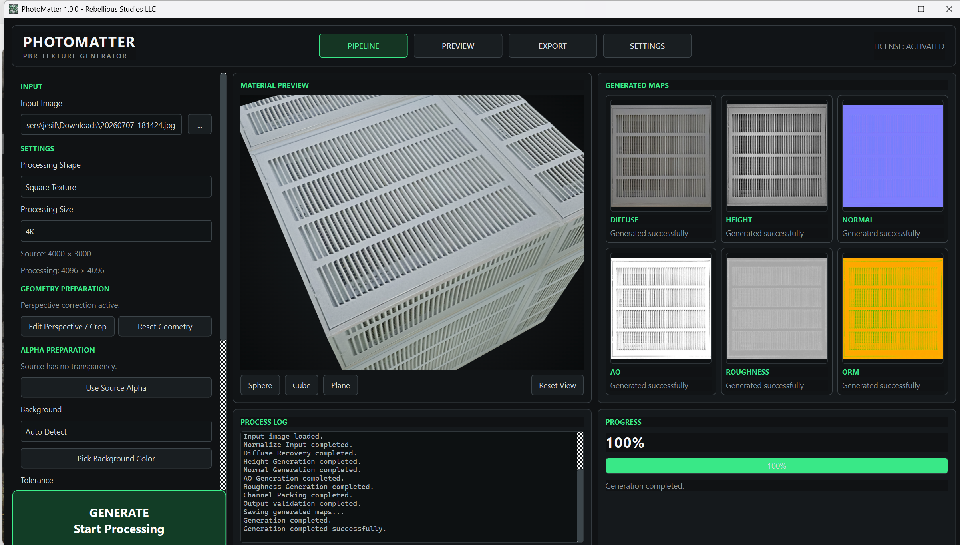
Task: Maximize the PhotoMatter window
Action: click(921, 9)
